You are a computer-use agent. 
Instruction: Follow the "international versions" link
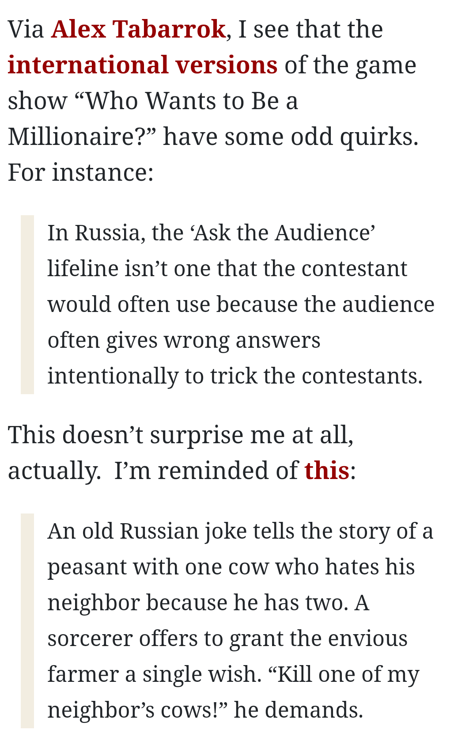coord(143,65)
